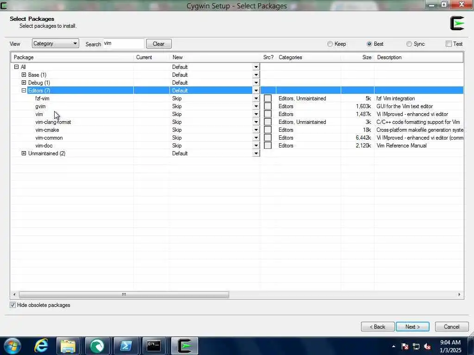Click the Clear search button
Image resolution: width=474 pixels, height=355 pixels.
point(159,44)
